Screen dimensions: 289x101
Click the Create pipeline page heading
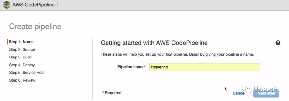(35, 26)
